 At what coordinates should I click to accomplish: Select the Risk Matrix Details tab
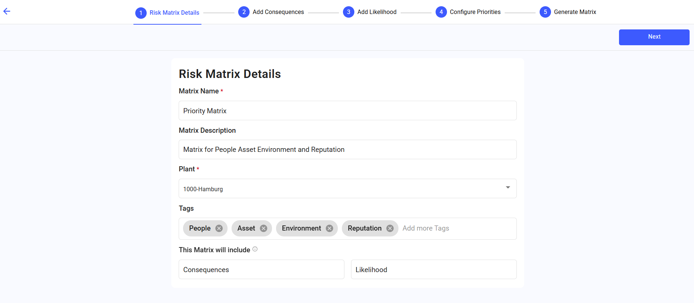(174, 13)
